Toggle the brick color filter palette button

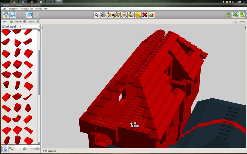(x=12, y=149)
